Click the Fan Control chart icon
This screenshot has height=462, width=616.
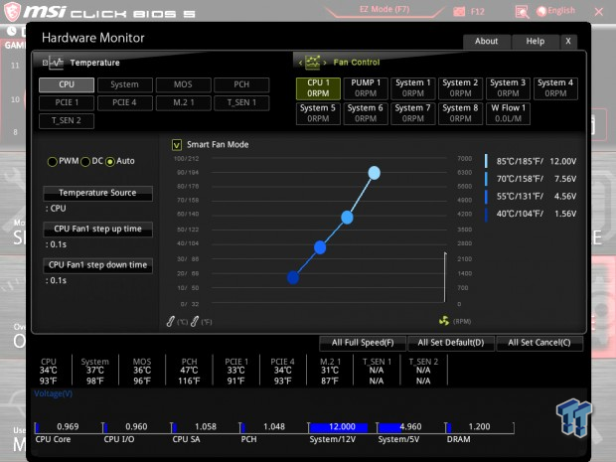click(313, 62)
